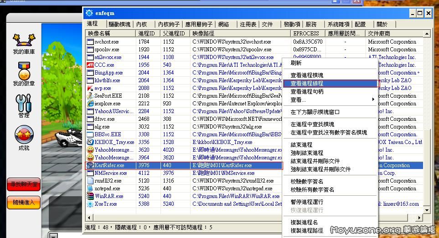Sort by the 映像名稱 column header
The height and width of the screenshot is (238, 439).
pyautogui.click(x=111, y=34)
